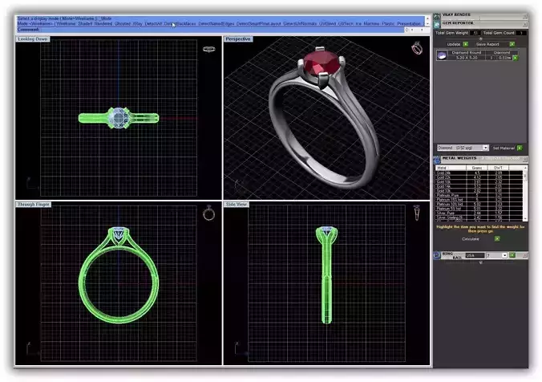542x382 pixels.
Task: Click ring orientation icon in Perspective viewport
Action: click(417, 48)
